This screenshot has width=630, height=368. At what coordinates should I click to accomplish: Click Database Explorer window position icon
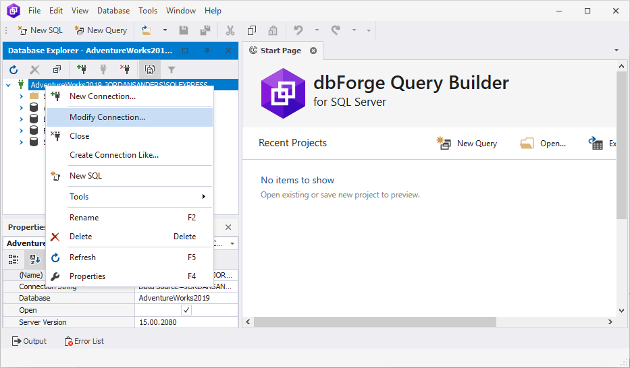coord(185,51)
